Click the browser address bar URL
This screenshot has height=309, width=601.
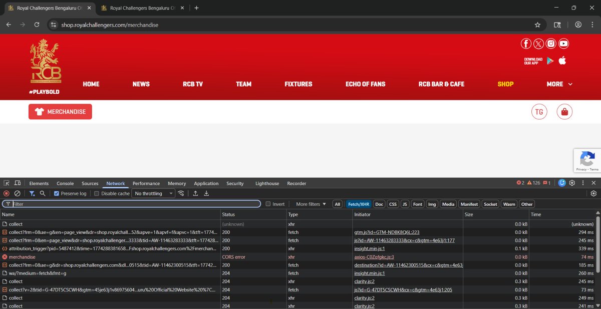pyautogui.click(x=110, y=25)
